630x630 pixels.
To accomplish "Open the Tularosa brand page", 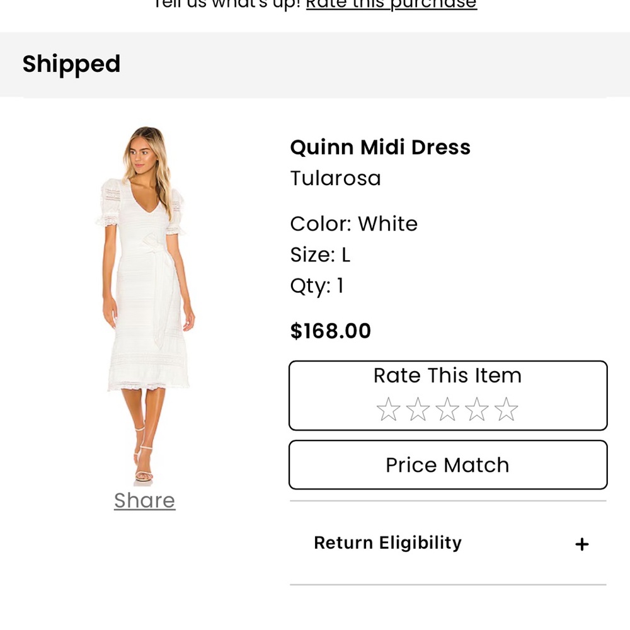I will (335, 178).
